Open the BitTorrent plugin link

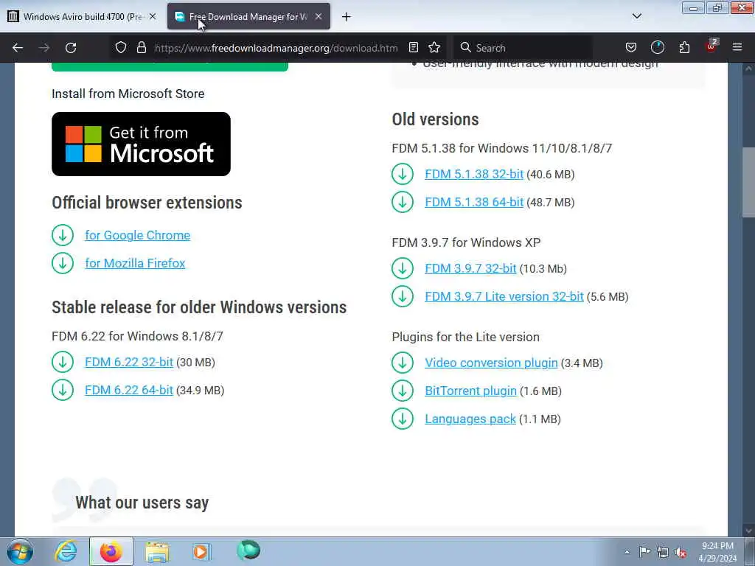pos(470,391)
